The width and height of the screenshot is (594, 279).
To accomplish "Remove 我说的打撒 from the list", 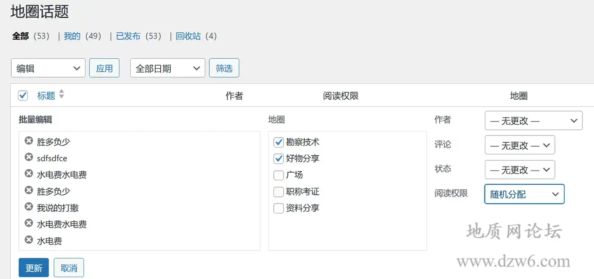I will click(28, 207).
